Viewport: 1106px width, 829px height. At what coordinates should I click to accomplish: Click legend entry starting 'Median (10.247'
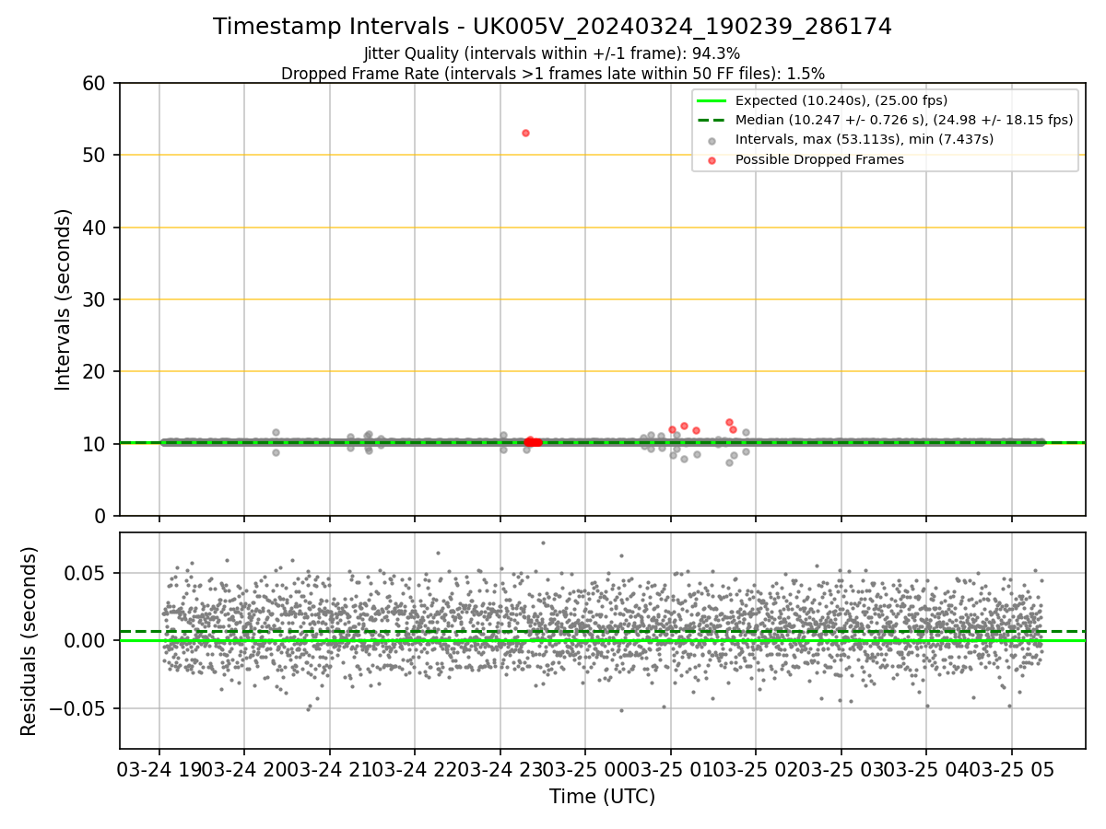[x=903, y=120]
